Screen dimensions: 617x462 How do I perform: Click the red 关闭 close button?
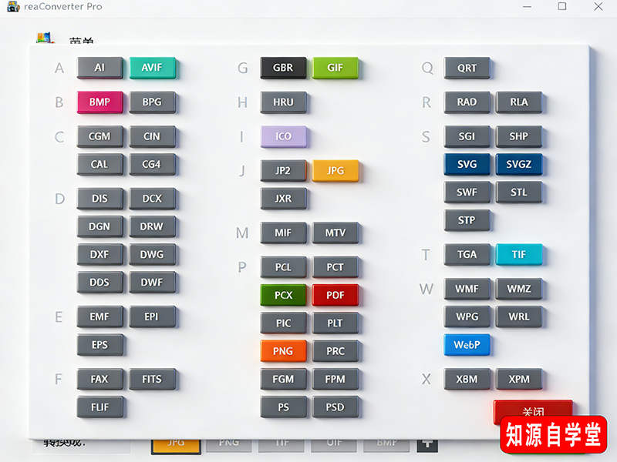point(533,412)
